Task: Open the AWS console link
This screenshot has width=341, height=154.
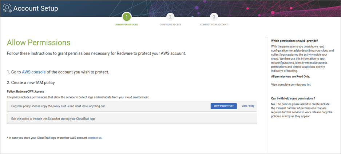Action: point(34,72)
